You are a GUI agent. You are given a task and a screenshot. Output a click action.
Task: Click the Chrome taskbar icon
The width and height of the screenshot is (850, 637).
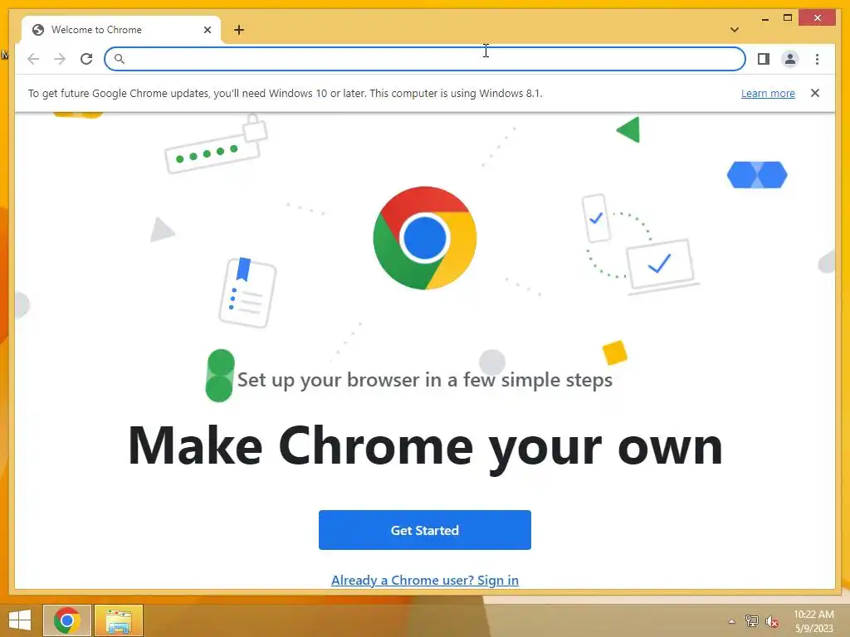(x=66, y=620)
